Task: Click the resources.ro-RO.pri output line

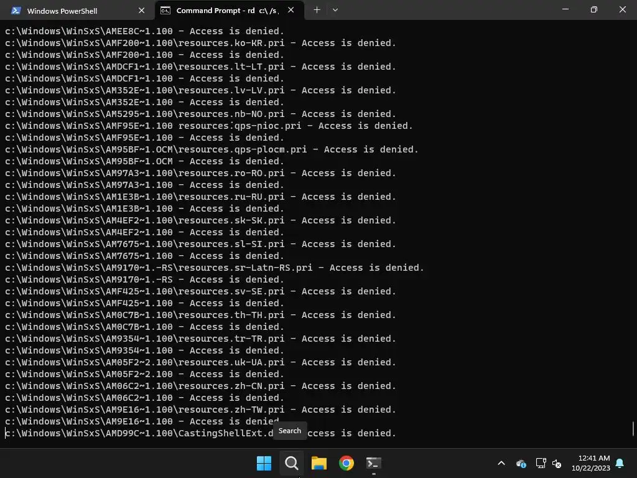Action: tap(200, 173)
